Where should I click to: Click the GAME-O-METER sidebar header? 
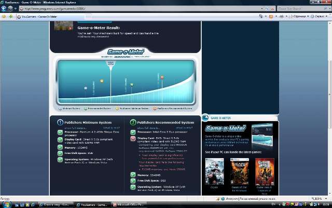(240, 118)
